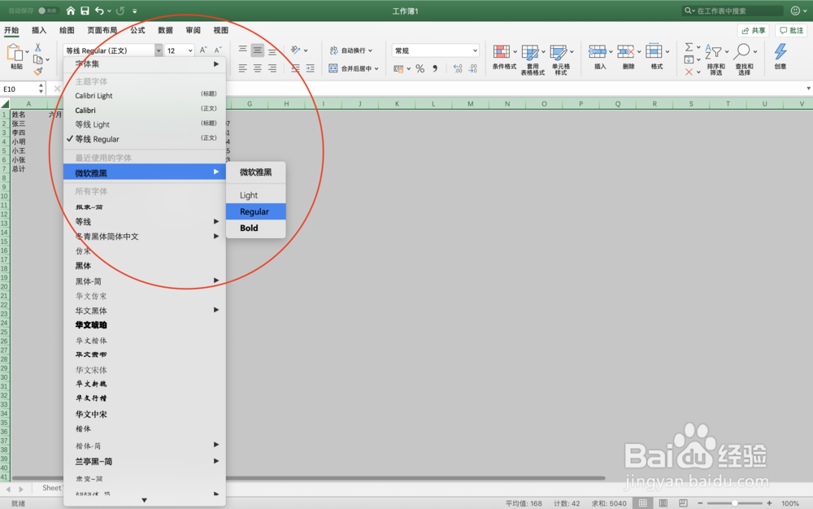Switch to the 数据 ribbon tab
This screenshot has height=509, width=813.
tap(165, 30)
